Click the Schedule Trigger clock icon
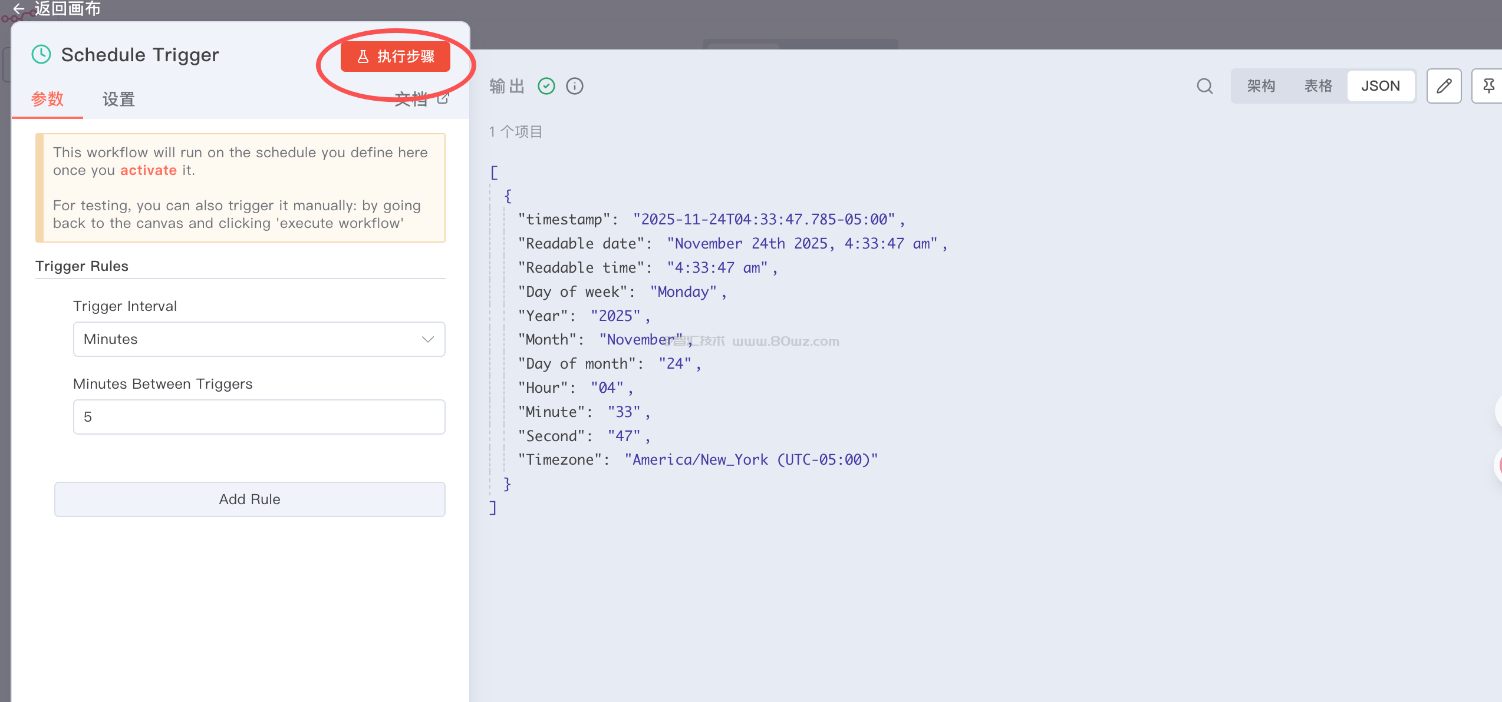The height and width of the screenshot is (702, 1502). click(x=41, y=54)
